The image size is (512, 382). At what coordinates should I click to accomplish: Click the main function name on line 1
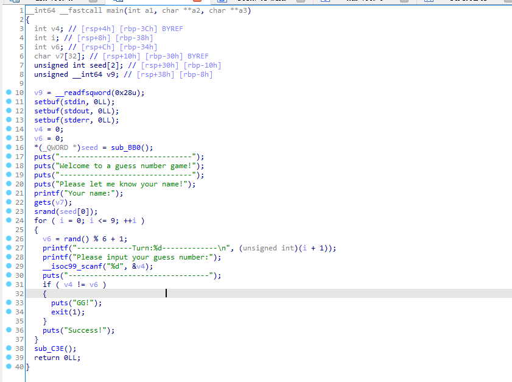115,10
